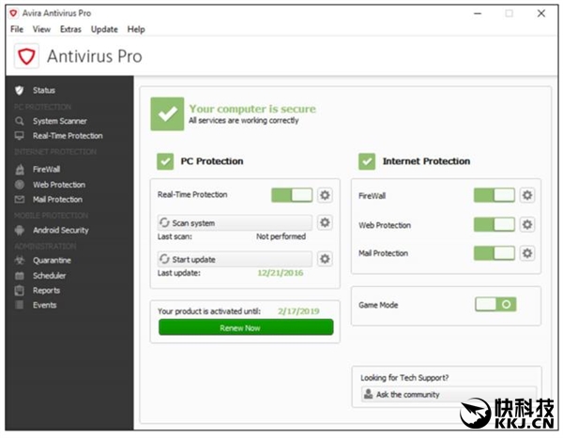
Task: Click the Mail Protection envelope icon
Action: click(x=20, y=199)
